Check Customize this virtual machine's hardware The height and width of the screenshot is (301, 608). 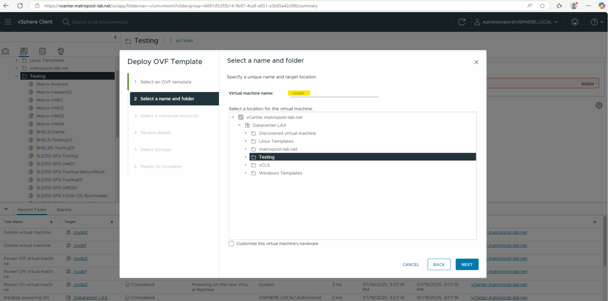(x=232, y=243)
